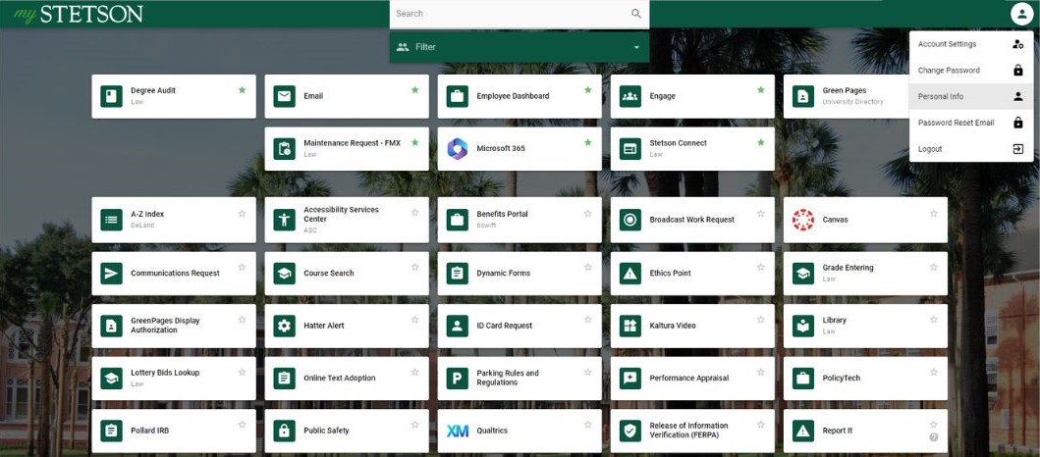This screenshot has height=457, width=1040.
Task: Open the Microsoft 365 logo icon
Action: [x=458, y=148]
